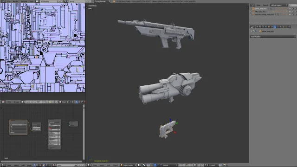
Task: Expand the pistol_body.001 outliner row
Action: pyautogui.click(x=251, y=8)
